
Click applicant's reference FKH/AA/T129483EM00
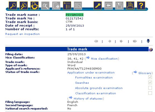click(84, 69)
